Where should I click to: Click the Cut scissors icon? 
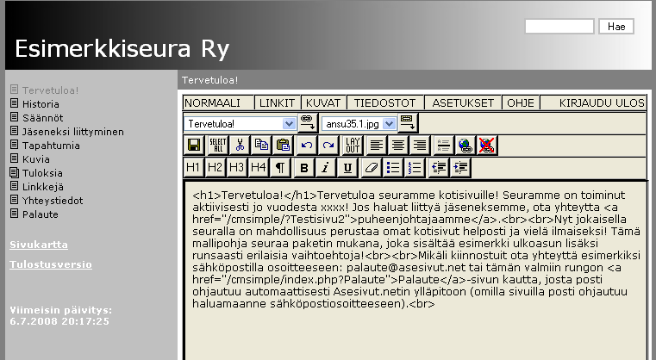pyautogui.click(x=240, y=145)
